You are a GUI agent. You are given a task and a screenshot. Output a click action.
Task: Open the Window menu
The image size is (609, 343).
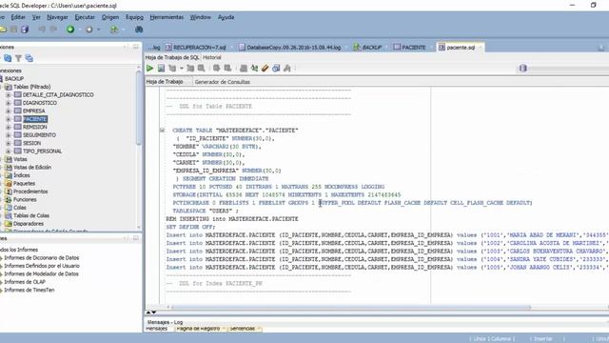click(x=201, y=17)
